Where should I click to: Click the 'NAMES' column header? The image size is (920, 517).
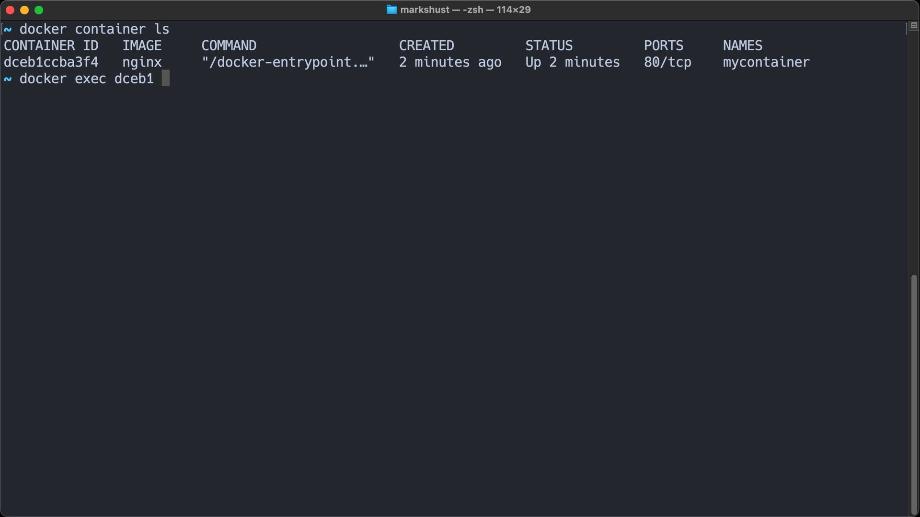point(743,45)
